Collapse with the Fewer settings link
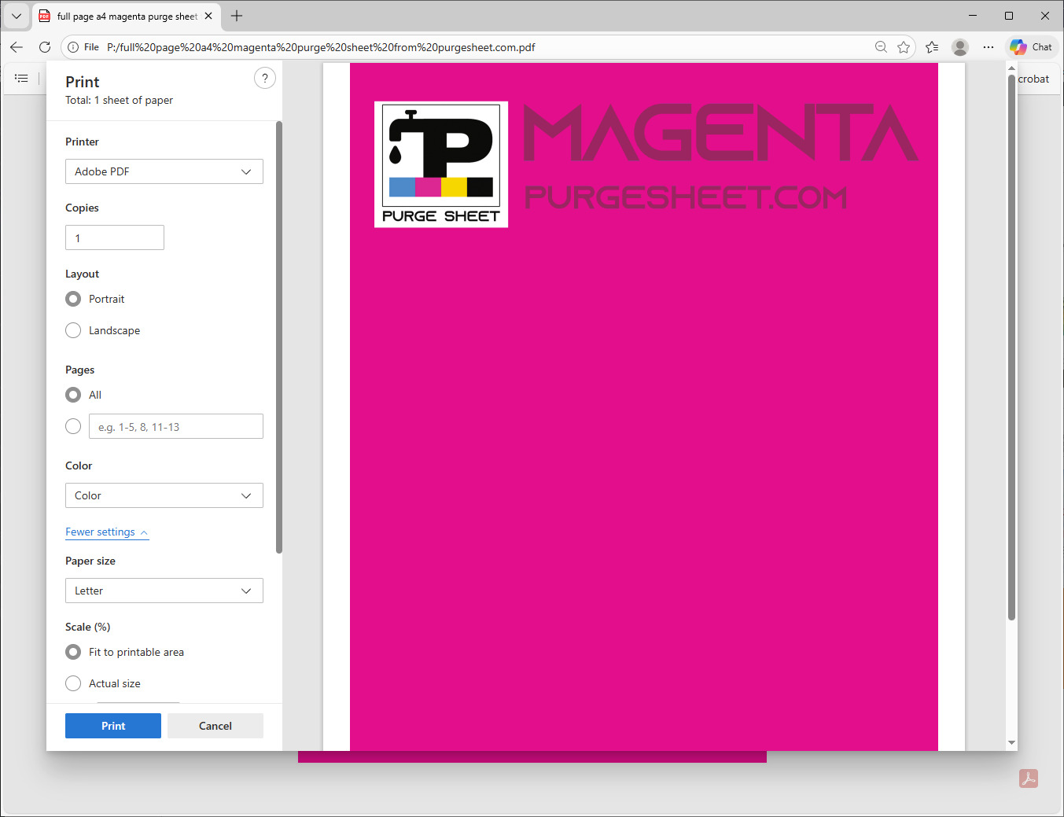The image size is (1064, 817). click(107, 532)
